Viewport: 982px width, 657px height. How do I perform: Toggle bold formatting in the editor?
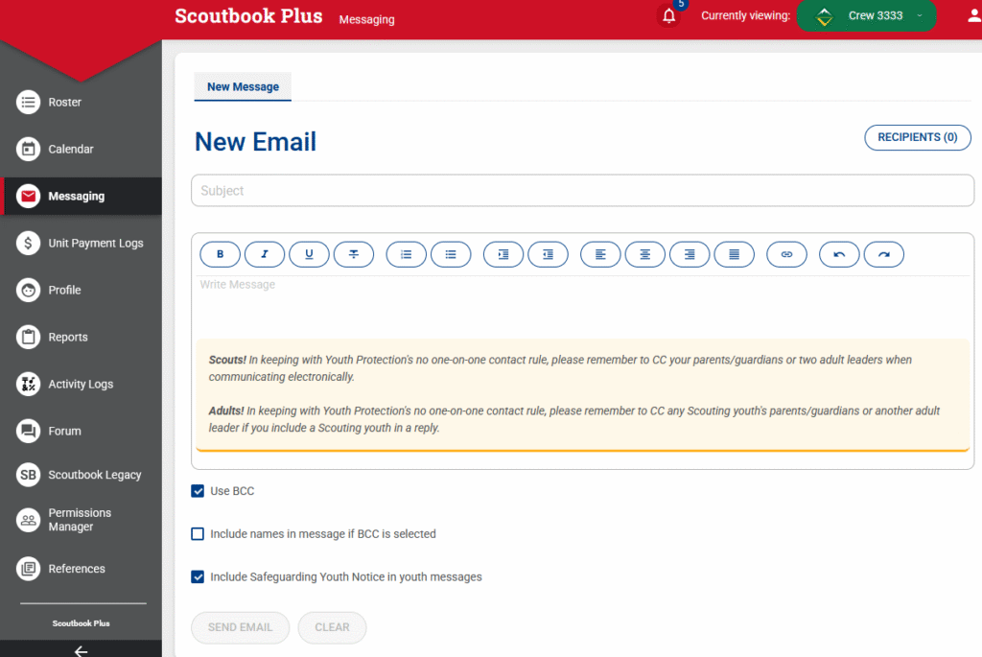(221, 254)
